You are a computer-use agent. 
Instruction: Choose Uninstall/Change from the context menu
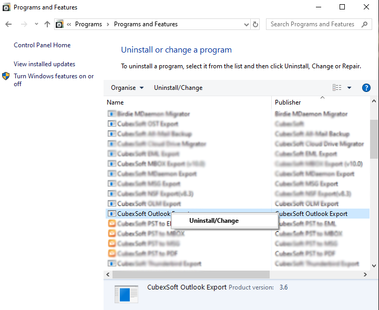[213, 221]
